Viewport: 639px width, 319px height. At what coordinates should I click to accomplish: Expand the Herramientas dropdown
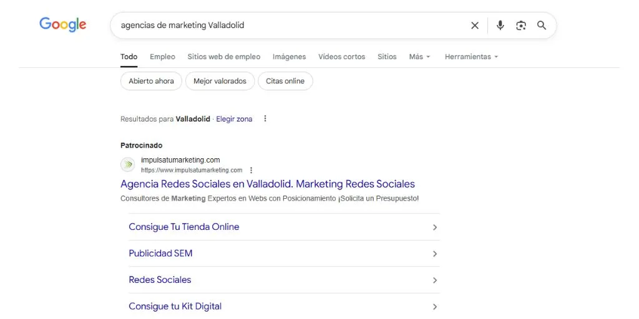point(472,57)
